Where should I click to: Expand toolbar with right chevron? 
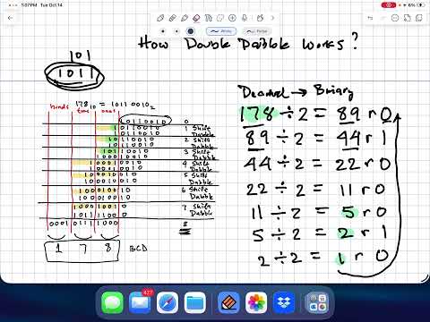click(272, 18)
